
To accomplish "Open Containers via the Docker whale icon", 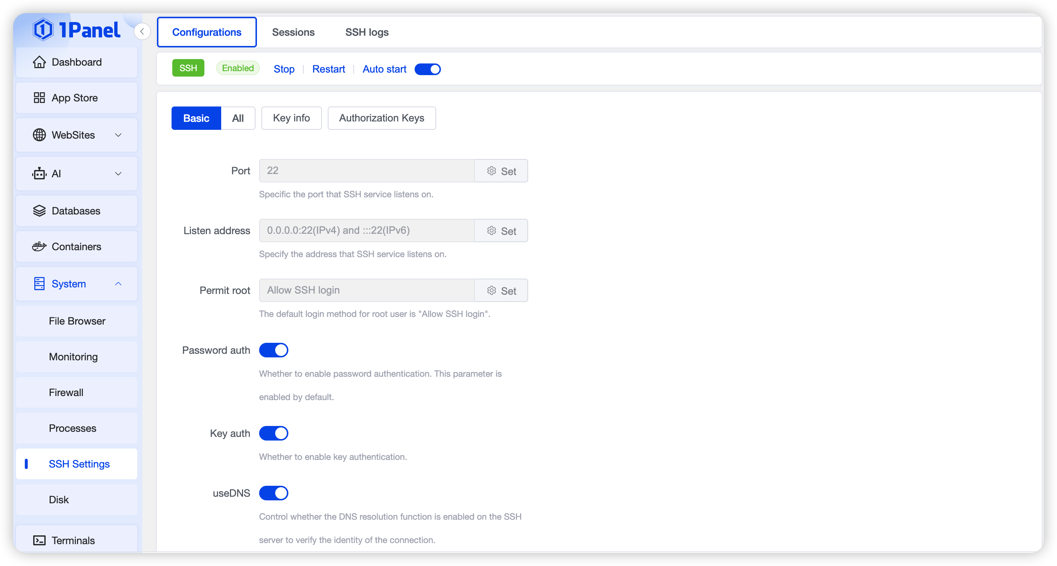I will click(x=39, y=247).
